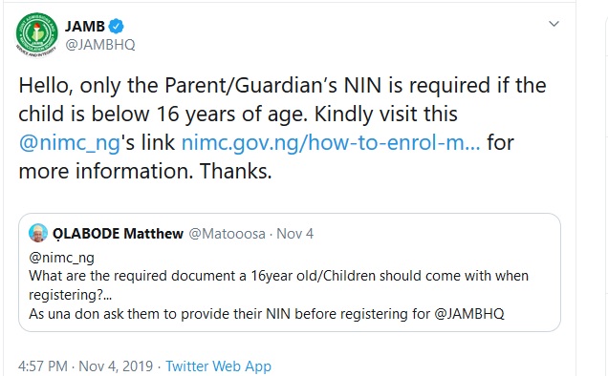The width and height of the screenshot is (608, 376).
Task: Open the @nimc_ng mention in JAMB's reply
Action: [x=70, y=143]
